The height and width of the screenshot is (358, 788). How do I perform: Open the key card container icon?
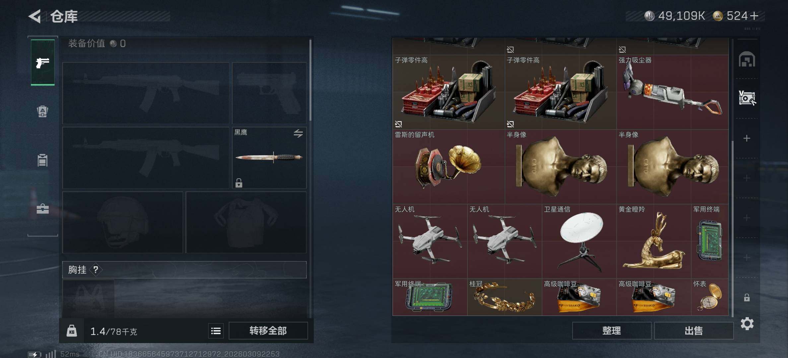(747, 98)
